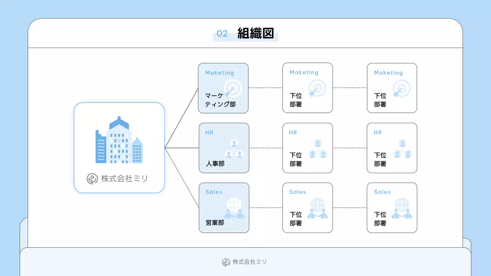Select the globe icon in the rightmost Sales 下位部署 card
The image size is (491, 276).
402,208
